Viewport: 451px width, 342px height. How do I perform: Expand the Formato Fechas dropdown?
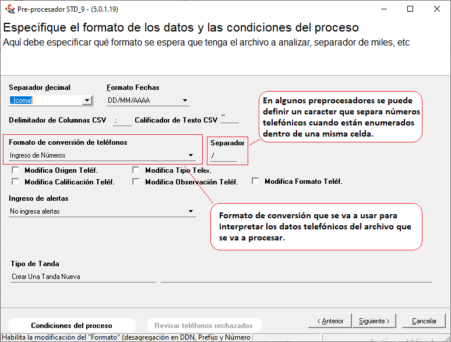coord(184,100)
